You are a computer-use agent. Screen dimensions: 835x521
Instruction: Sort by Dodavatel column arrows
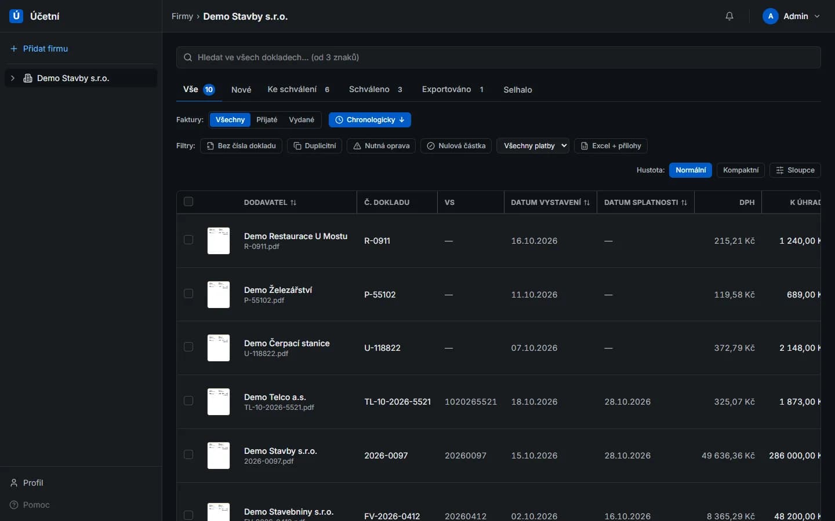(x=293, y=203)
